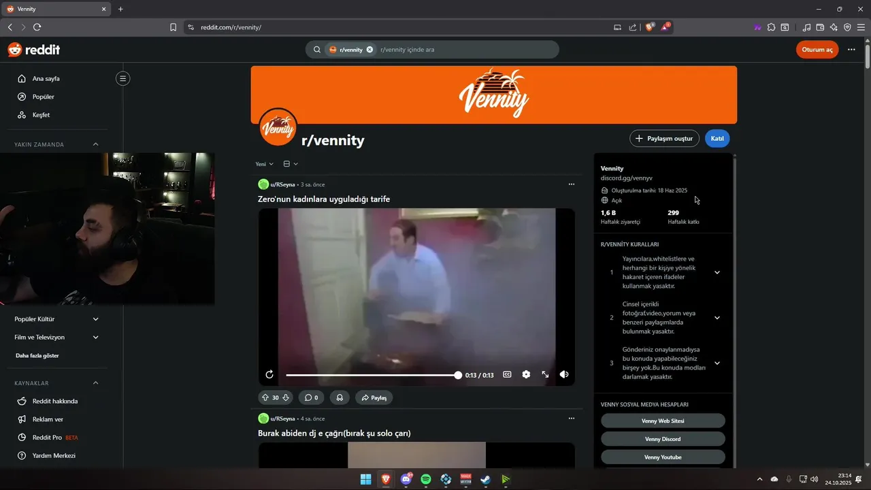Screen dimensions: 871x490
Task: Reload the page
Action: pyautogui.click(x=37, y=27)
